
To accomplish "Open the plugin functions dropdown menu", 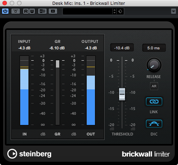I will (174, 11).
